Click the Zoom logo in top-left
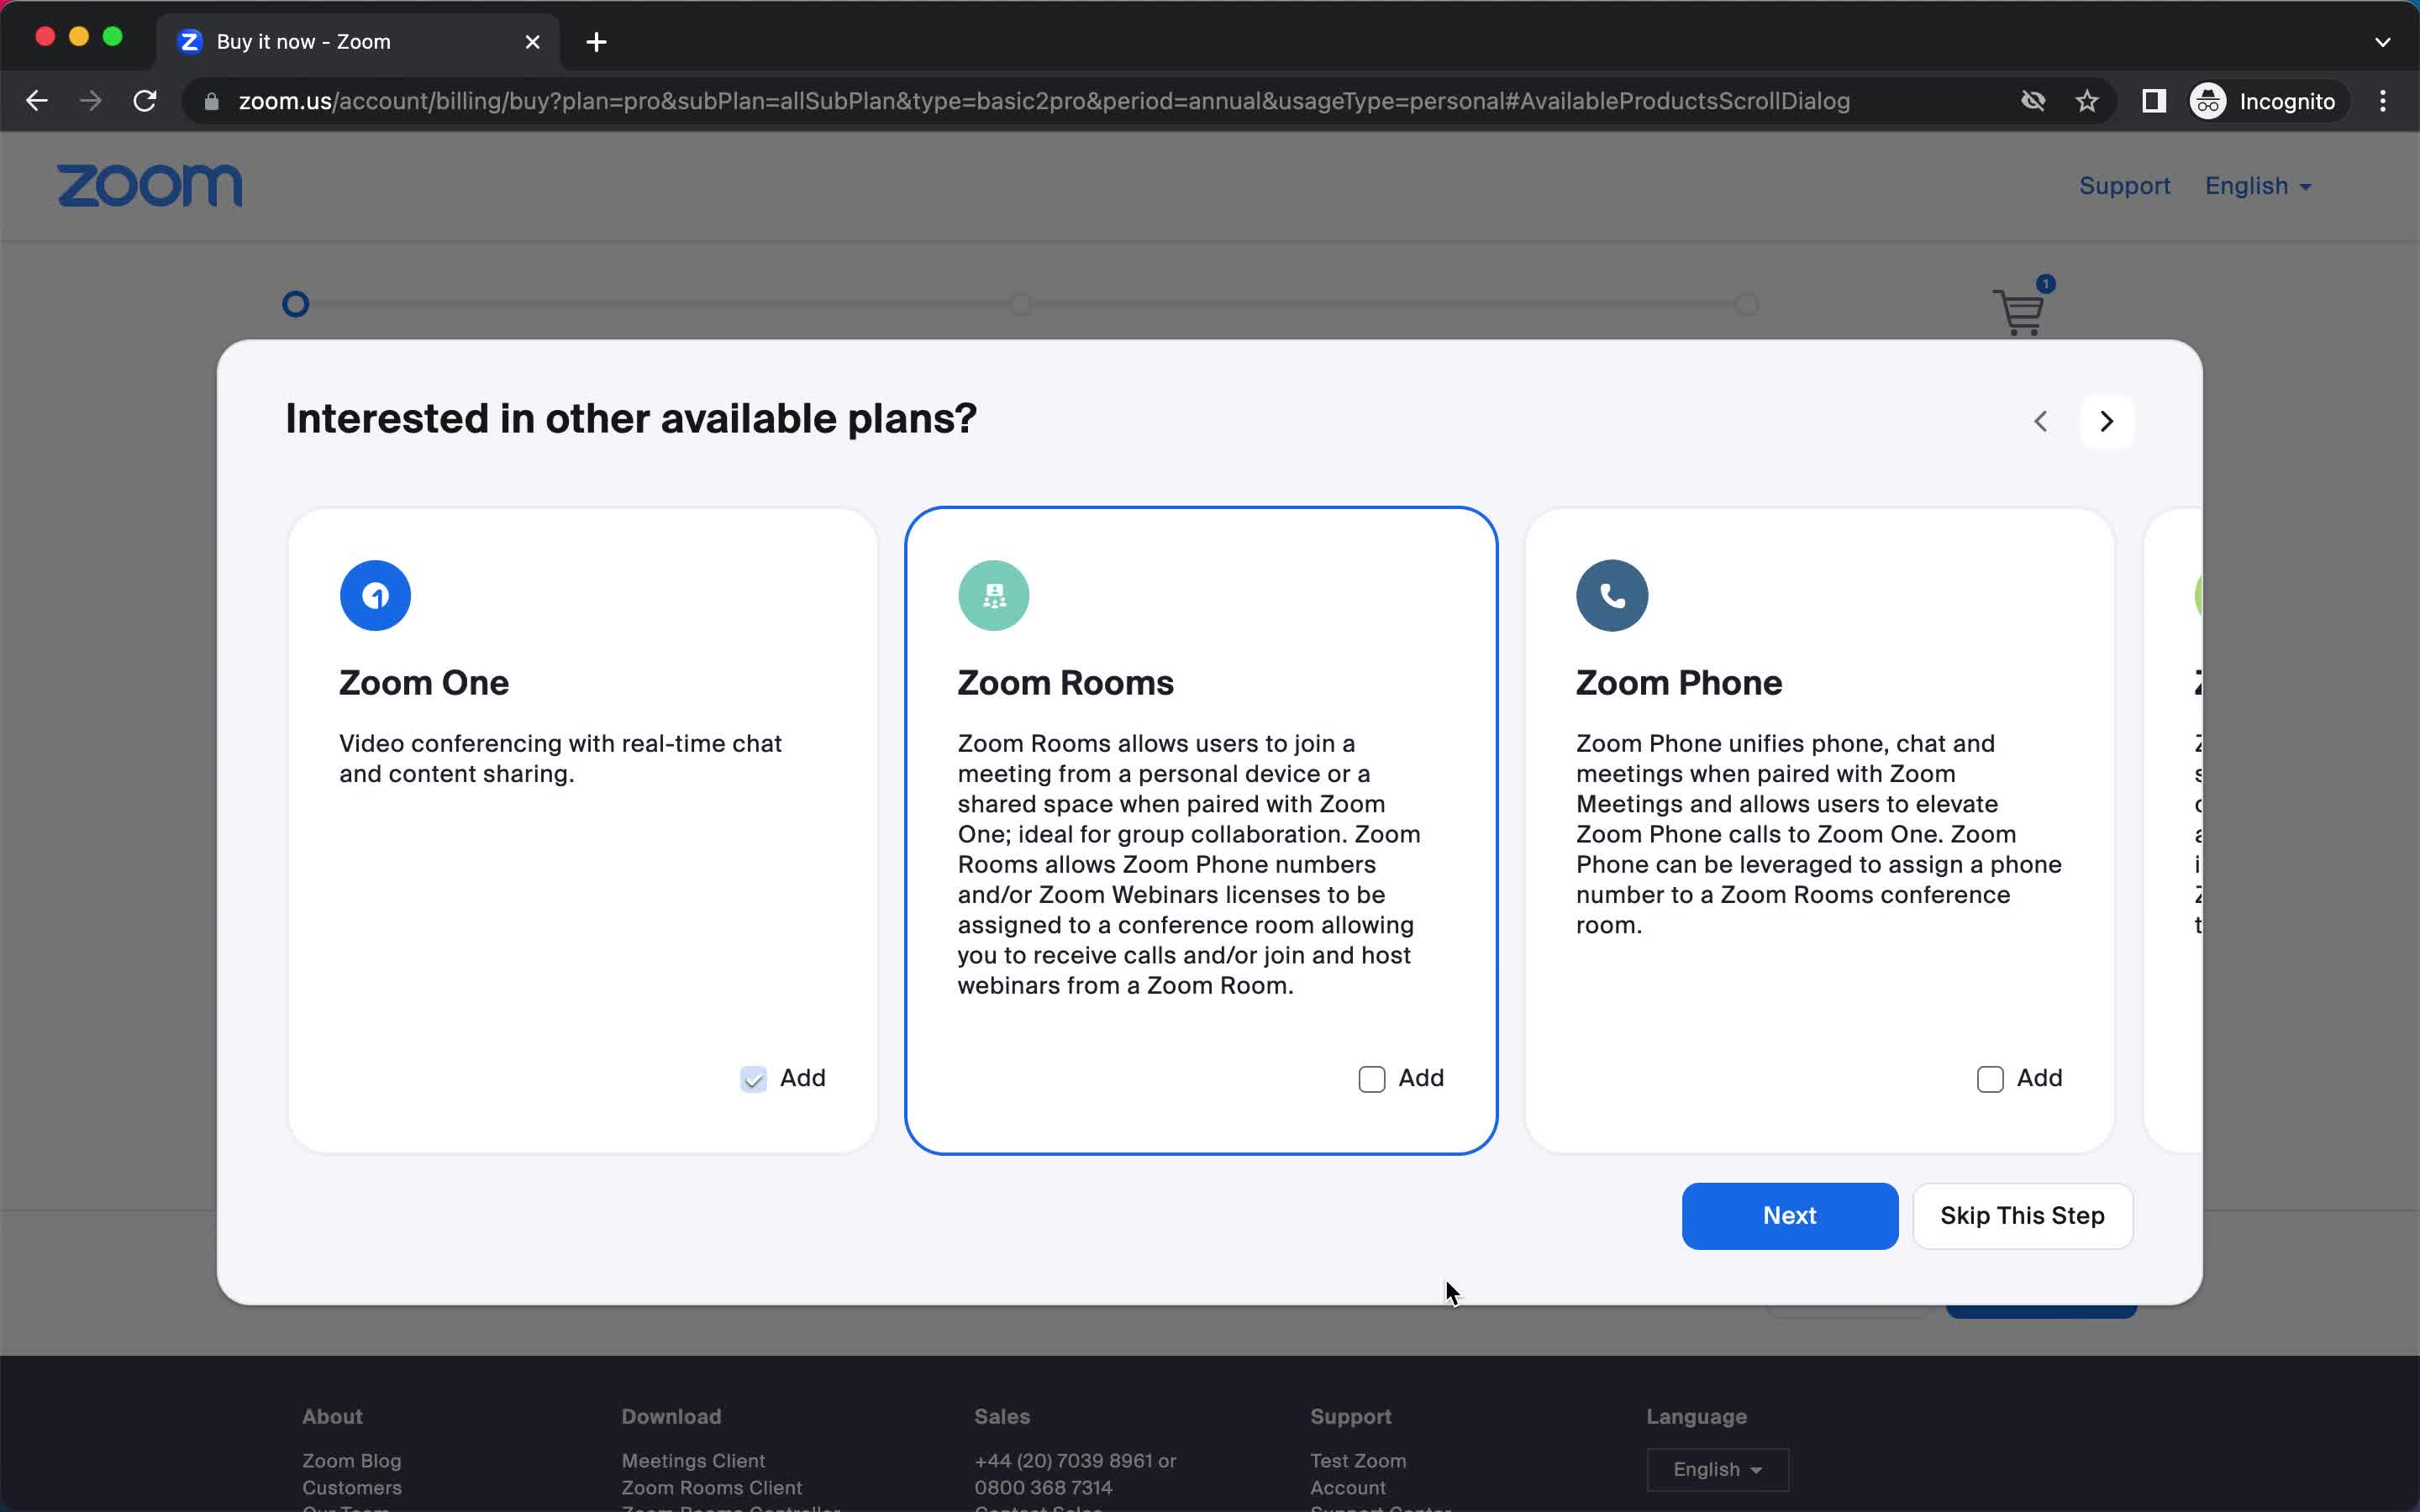This screenshot has width=2420, height=1512. click(150, 186)
